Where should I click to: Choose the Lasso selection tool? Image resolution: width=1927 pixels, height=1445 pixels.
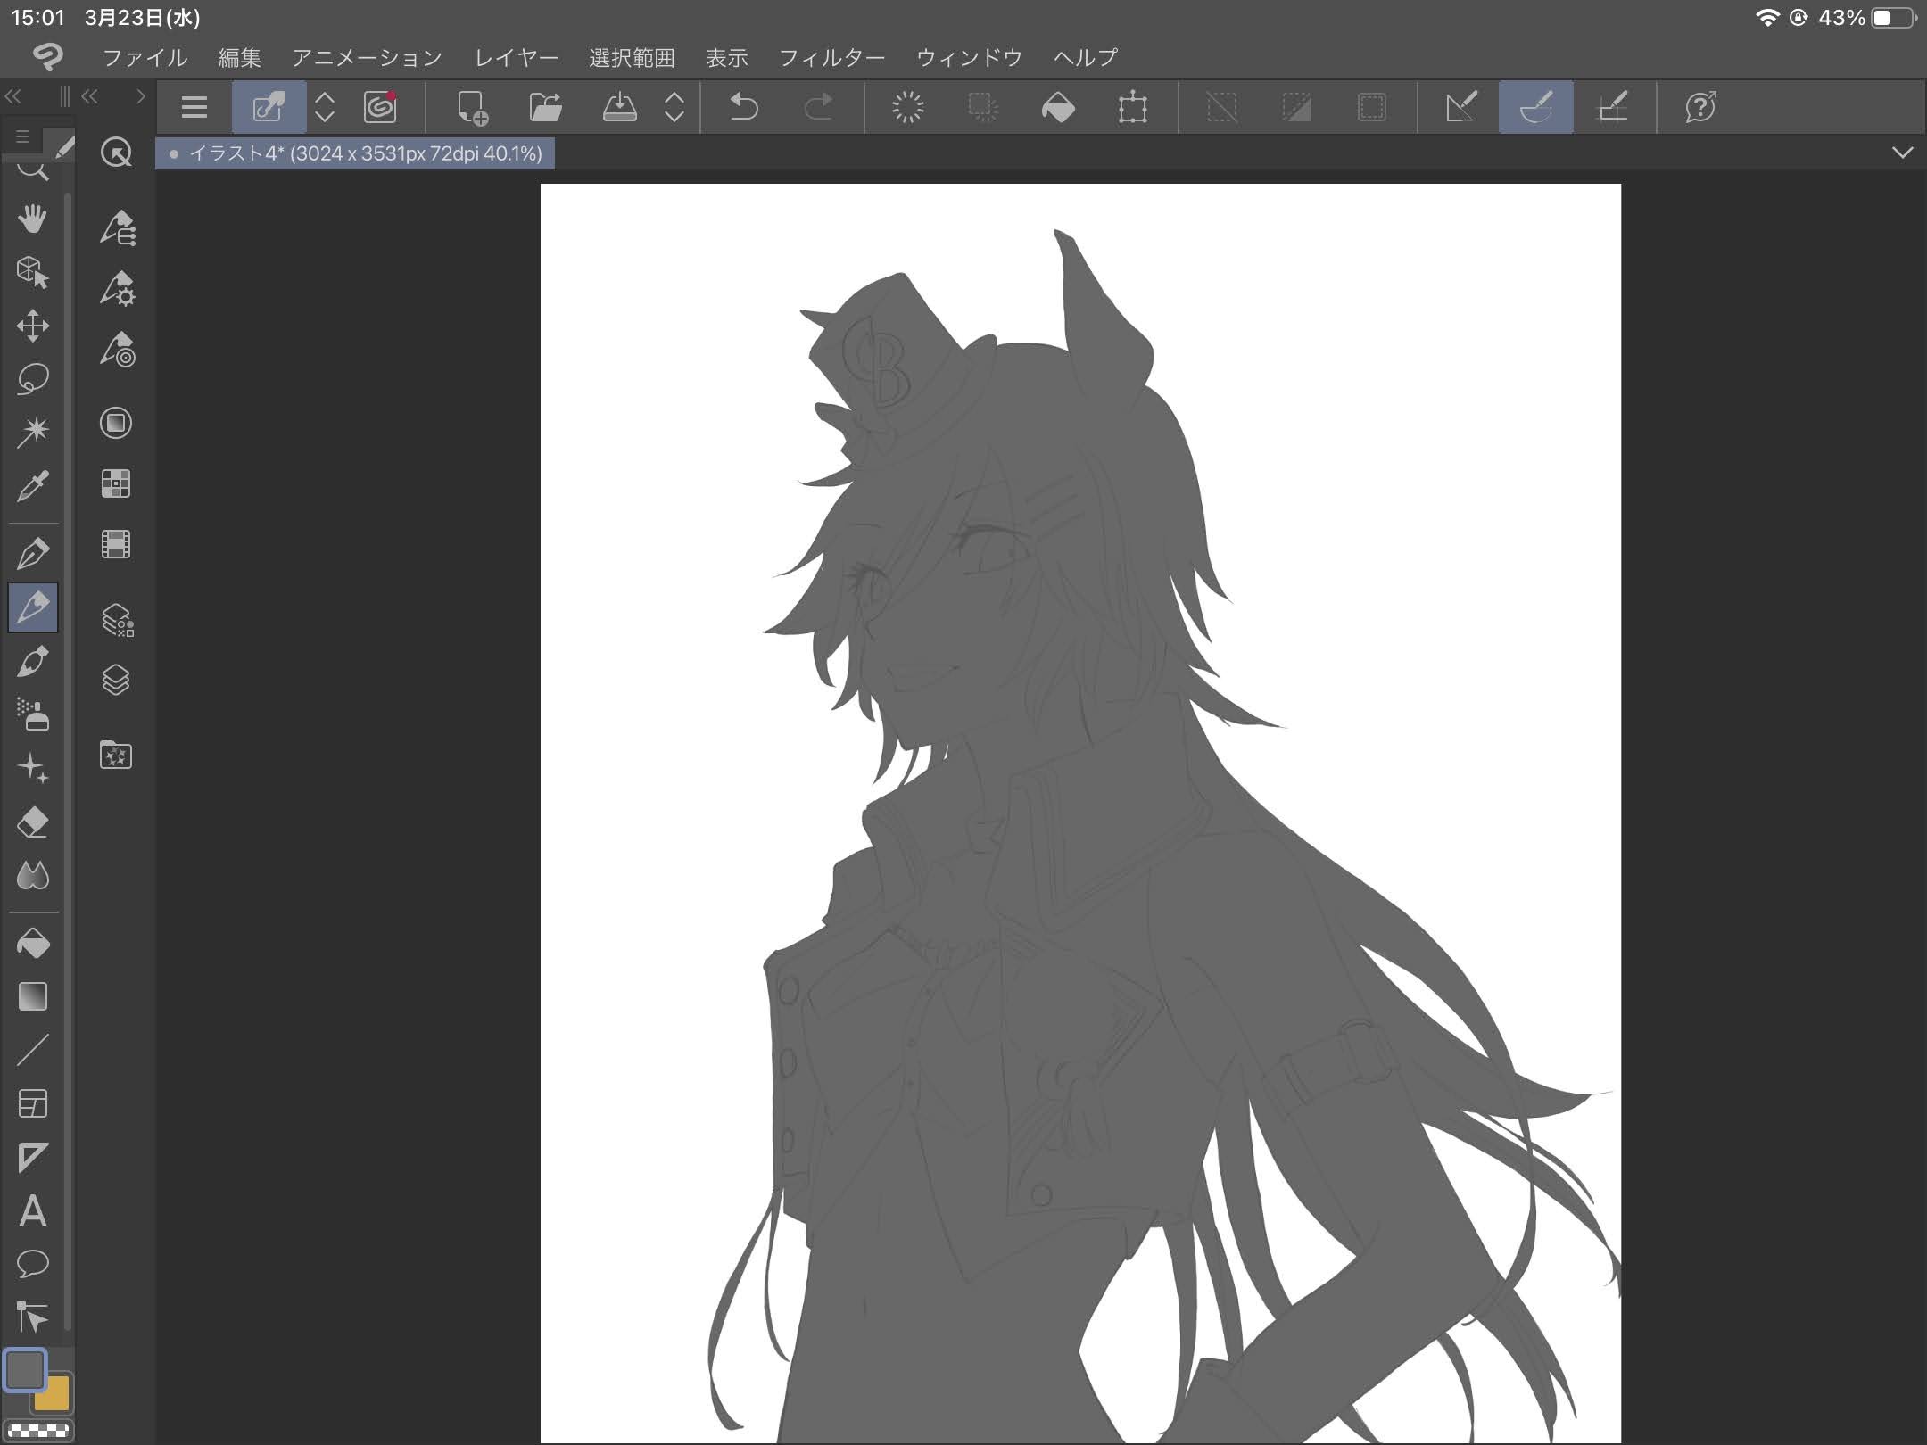pos(33,378)
